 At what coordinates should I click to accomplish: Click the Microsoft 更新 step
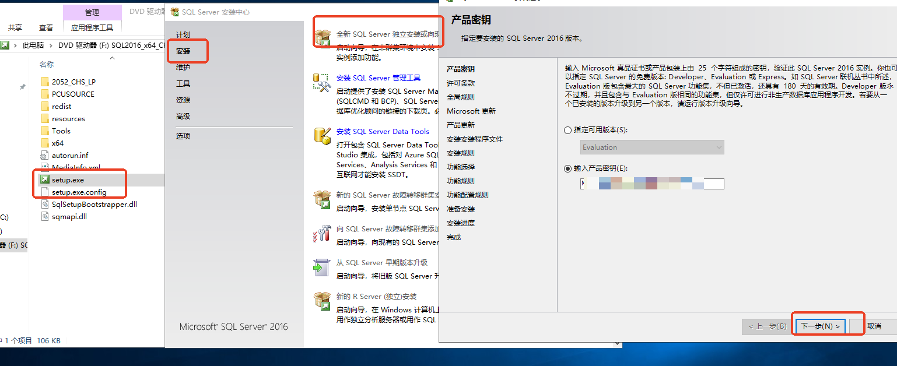(471, 111)
